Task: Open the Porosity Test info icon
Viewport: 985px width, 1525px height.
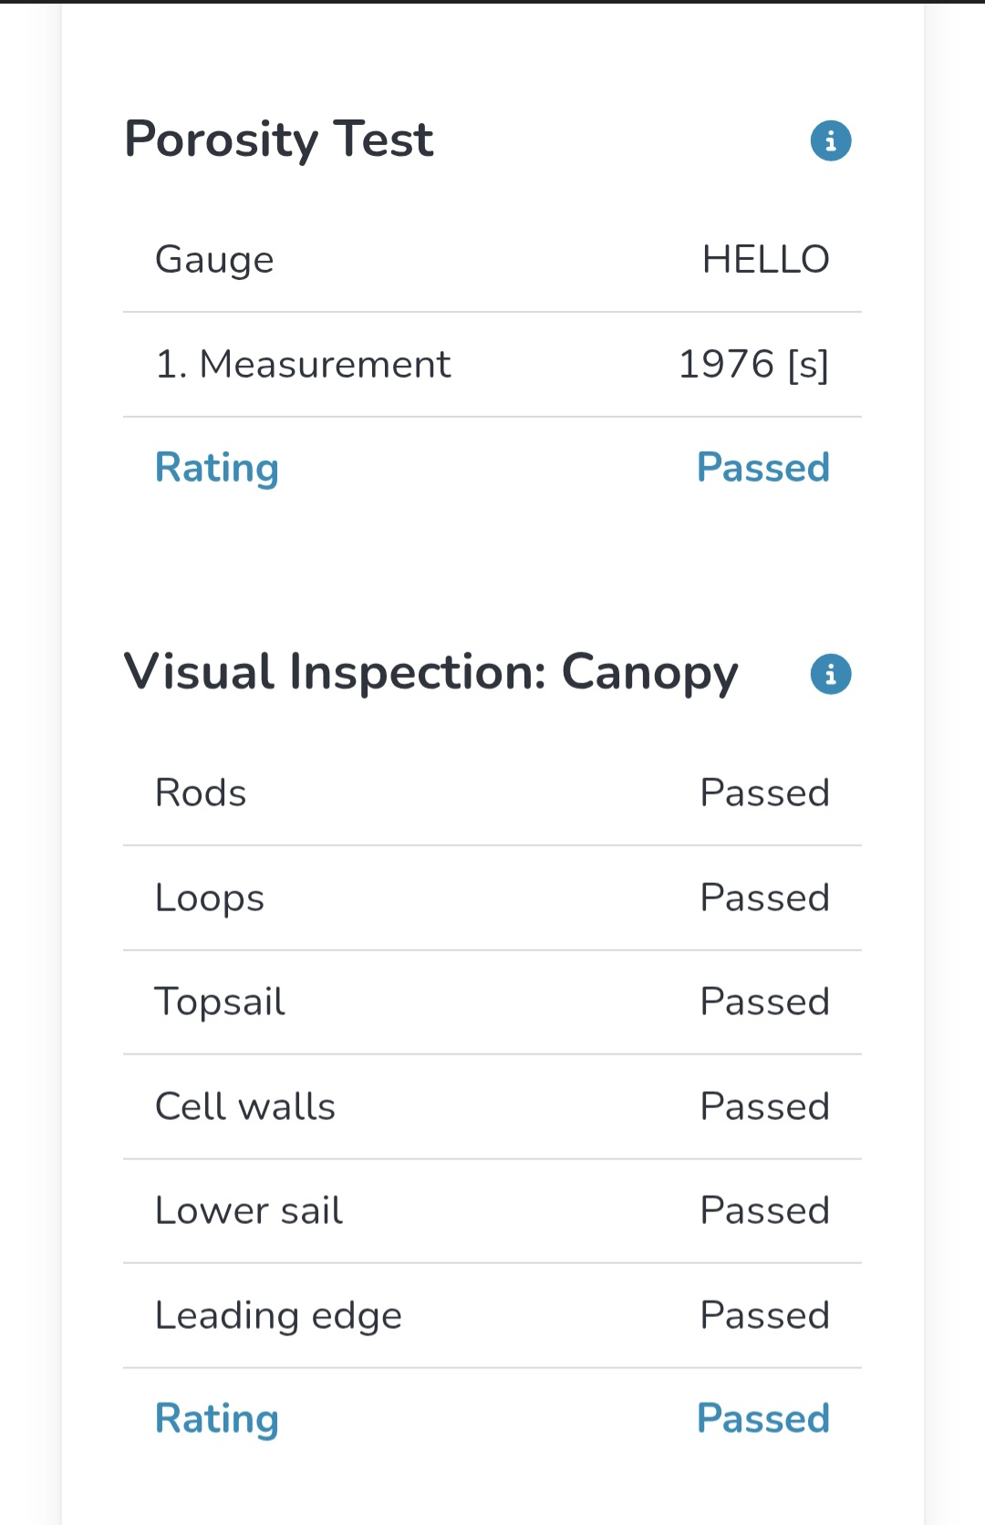Action: (x=830, y=140)
